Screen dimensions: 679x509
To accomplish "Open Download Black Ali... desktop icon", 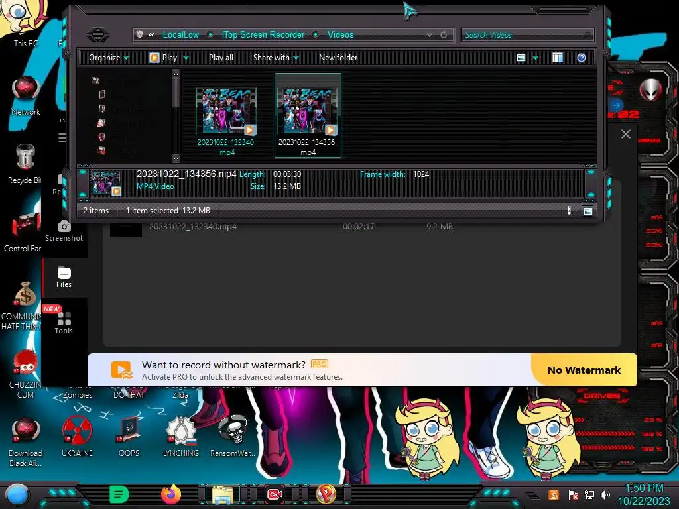I will (x=25, y=442).
